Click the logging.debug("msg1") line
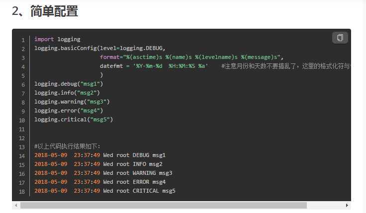 [69, 84]
